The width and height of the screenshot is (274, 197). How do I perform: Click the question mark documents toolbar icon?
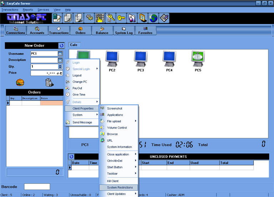[x=78, y=18]
